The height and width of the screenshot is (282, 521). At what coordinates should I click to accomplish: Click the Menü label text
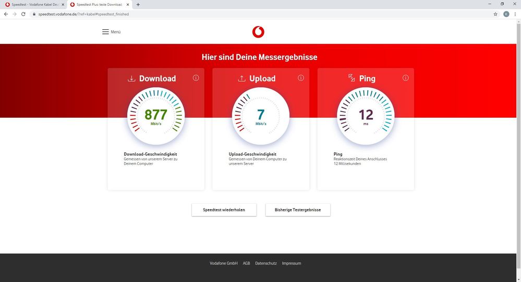point(116,32)
